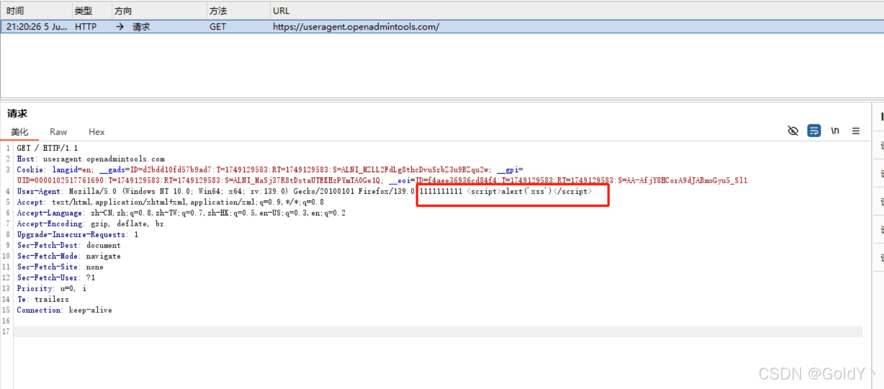This screenshot has height=389, width=884.
Task: Click the GET / HTTP/1.1 request line
Action: (x=48, y=148)
